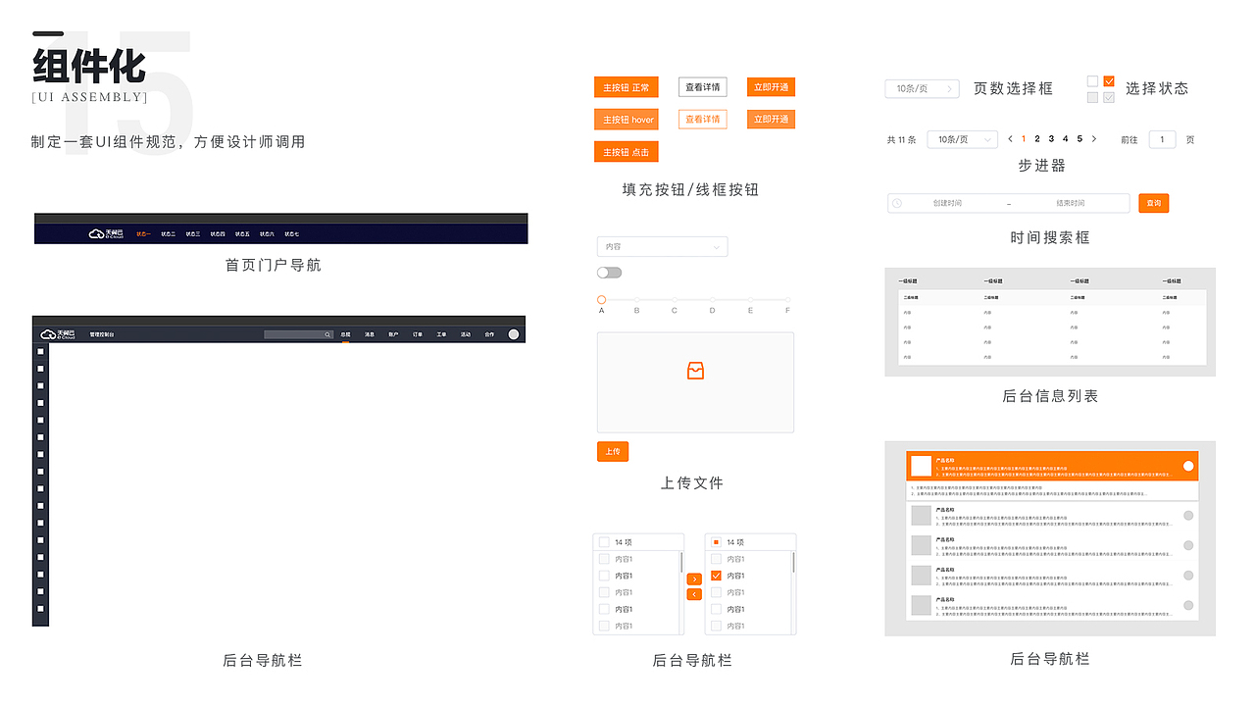Screen dimensions: 1255x706
Task: Open 消息 in the backend navigation bar
Action: [x=370, y=334]
